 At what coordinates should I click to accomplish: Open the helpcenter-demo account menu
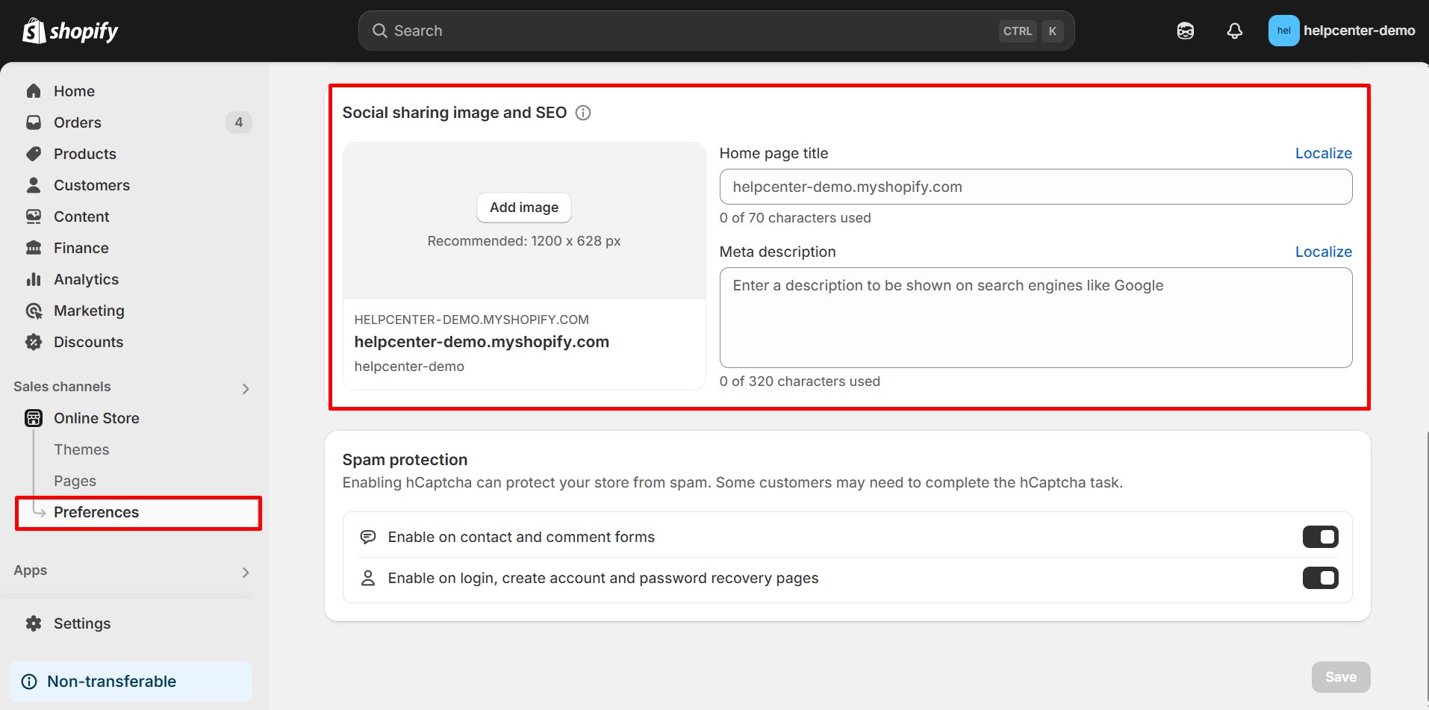(x=1341, y=31)
